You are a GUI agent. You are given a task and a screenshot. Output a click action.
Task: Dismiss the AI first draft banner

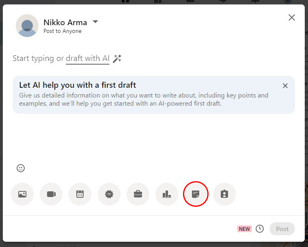click(x=285, y=86)
